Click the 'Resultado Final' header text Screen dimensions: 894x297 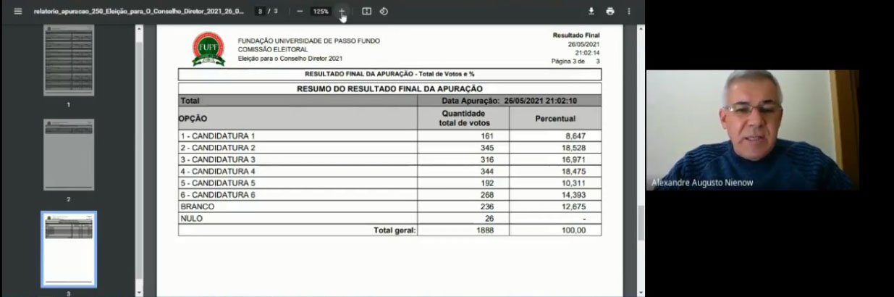point(576,35)
